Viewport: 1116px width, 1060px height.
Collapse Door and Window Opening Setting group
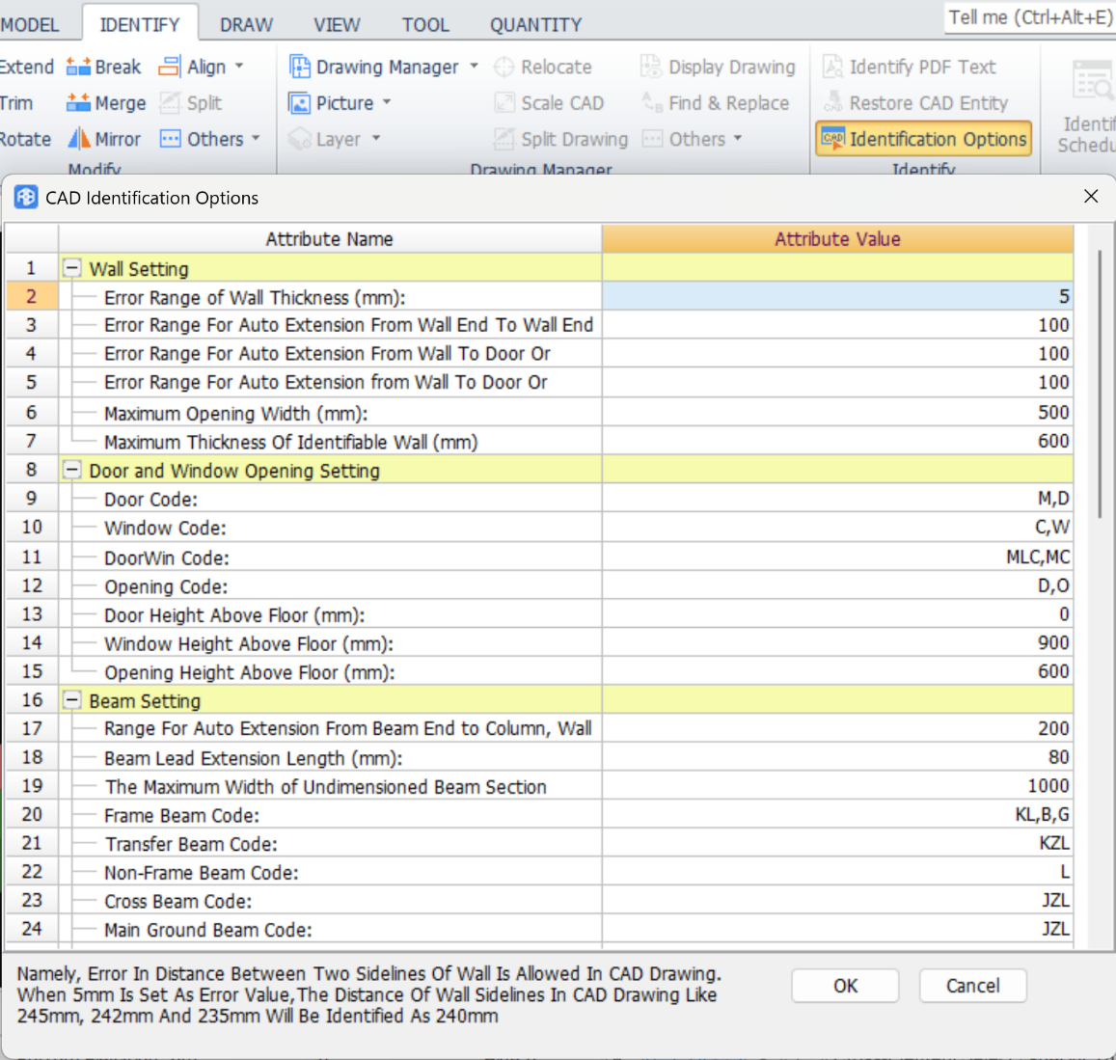pos(72,470)
